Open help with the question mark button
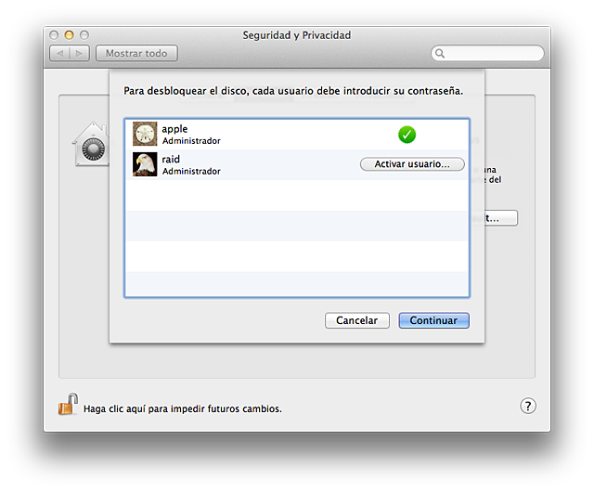Image resolution: width=594 pixels, height=492 pixels. coord(527,407)
